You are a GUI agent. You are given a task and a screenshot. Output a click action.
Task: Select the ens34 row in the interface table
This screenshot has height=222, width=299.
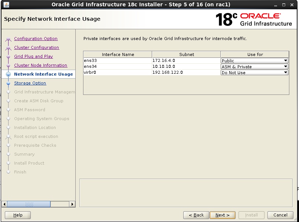point(111,67)
